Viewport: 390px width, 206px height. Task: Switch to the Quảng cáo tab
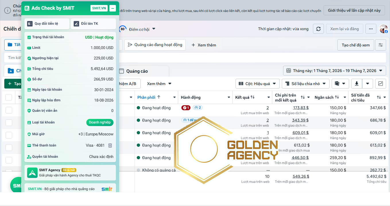(x=137, y=71)
